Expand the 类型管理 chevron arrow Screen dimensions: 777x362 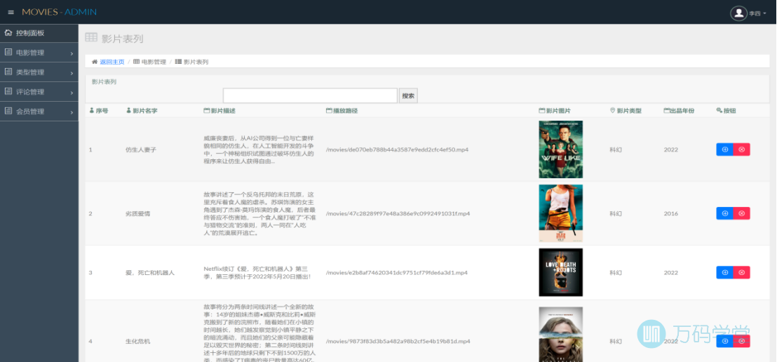pyautogui.click(x=72, y=73)
